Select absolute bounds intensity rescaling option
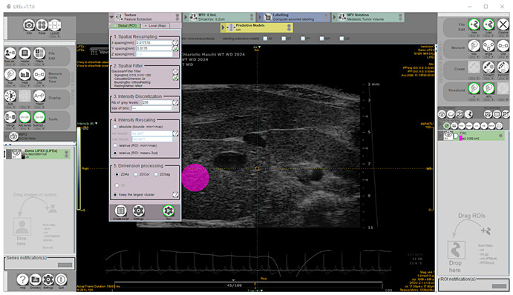Viewport: 513px width, 295px height. (x=115, y=127)
